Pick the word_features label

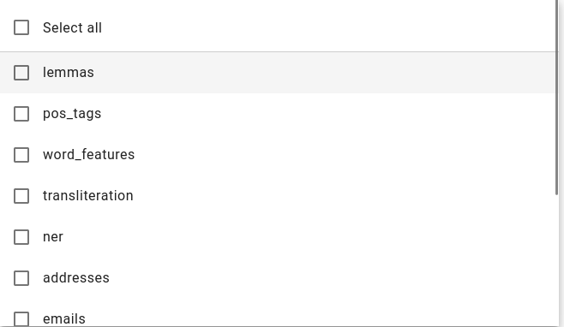(x=88, y=155)
